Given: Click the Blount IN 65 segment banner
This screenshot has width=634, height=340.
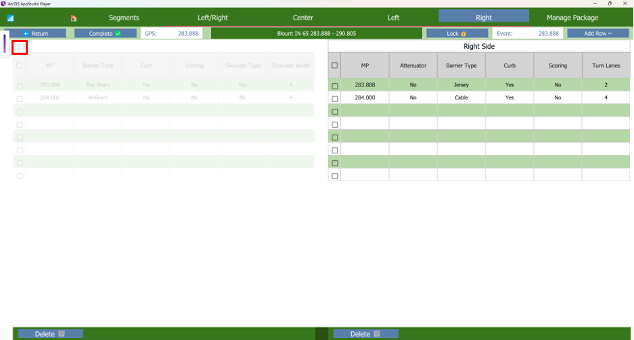Looking at the screenshot, I should pos(317,34).
